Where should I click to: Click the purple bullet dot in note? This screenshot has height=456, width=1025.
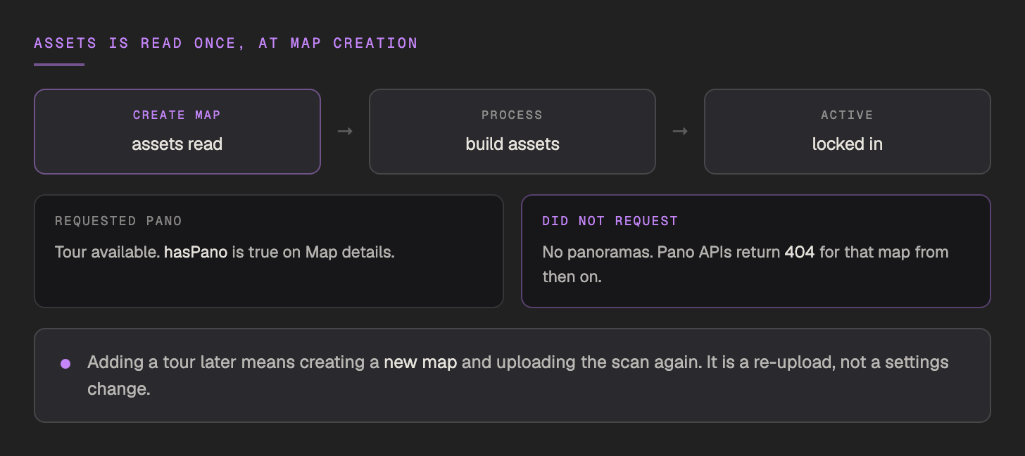tap(65, 364)
